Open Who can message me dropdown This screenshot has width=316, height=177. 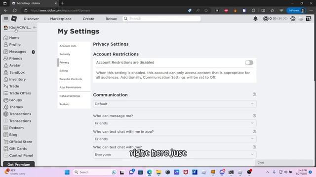[x=174, y=123]
